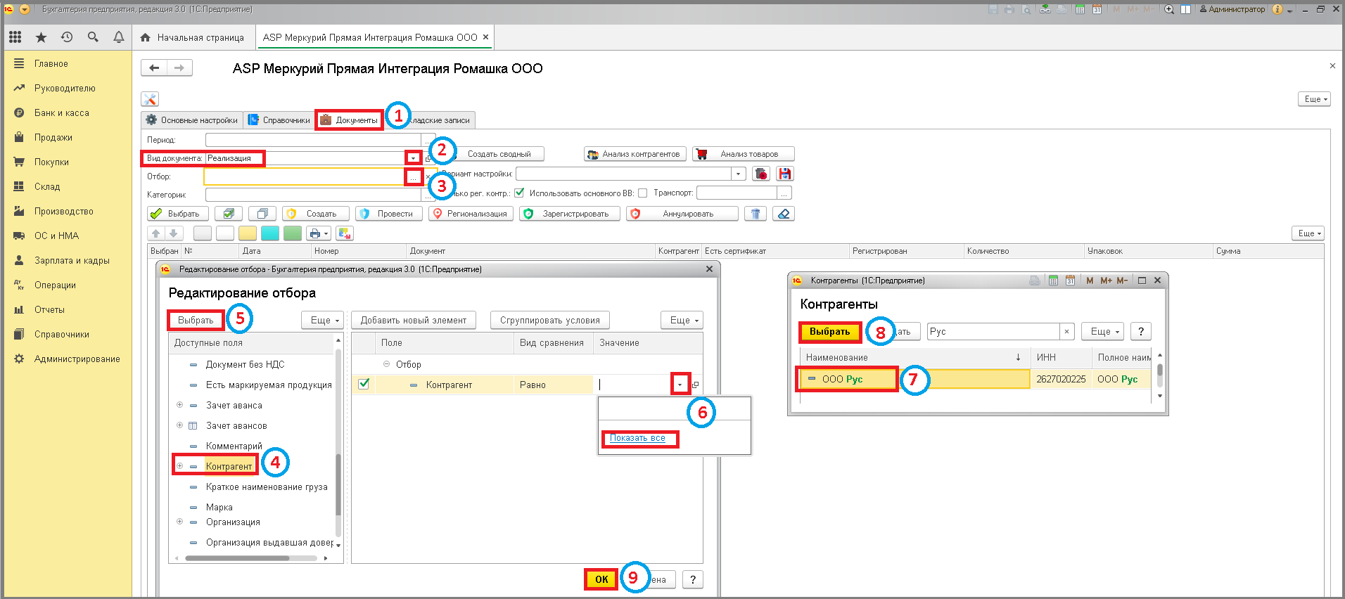Open the Вид документа dropdown arrow

point(414,158)
